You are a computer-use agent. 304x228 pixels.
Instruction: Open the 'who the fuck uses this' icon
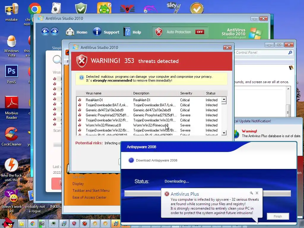12,170
